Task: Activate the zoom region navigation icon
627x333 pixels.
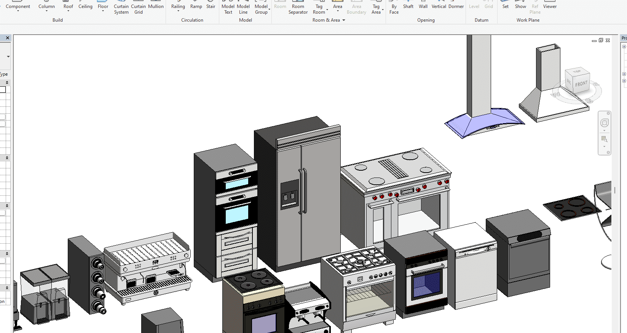Action: (x=604, y=139)
